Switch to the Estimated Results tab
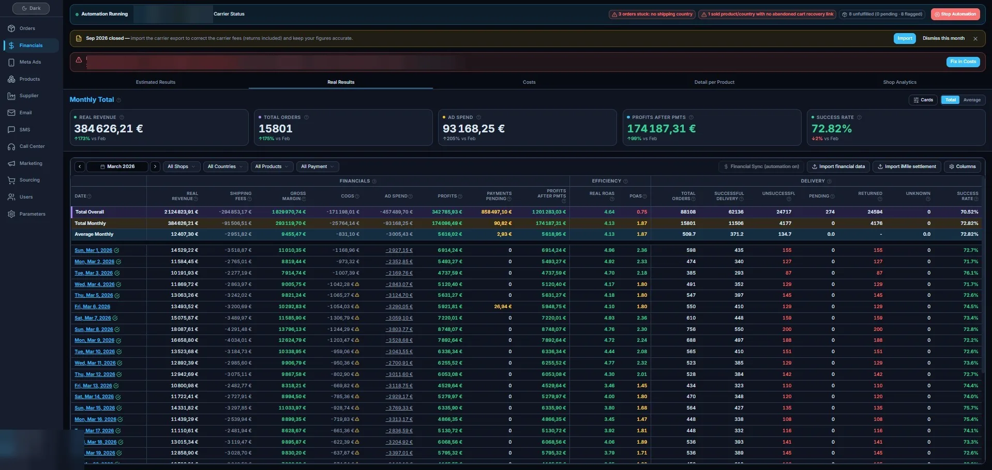 click(x=156, y=82)
